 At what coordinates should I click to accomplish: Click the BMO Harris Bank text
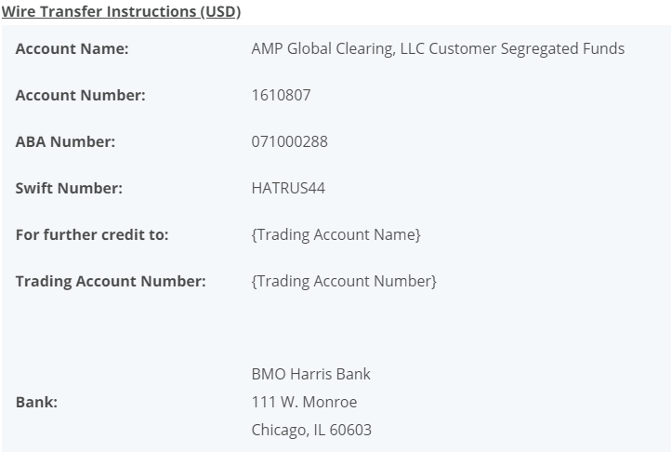pyautogui.click(x=310, y=374)
